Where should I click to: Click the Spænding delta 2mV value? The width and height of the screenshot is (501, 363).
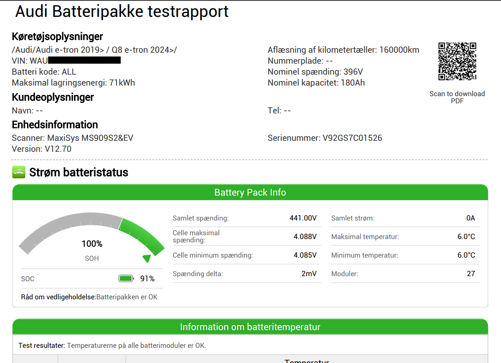[309, 274]
